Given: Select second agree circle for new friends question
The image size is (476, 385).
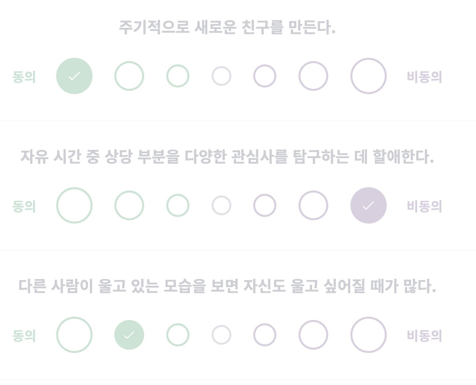Looking at the screenshot, I should pyautogui.click(x=129, y=76).
